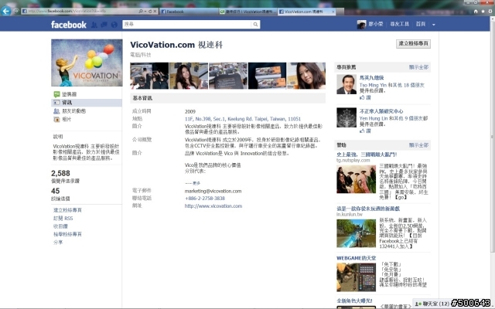Open browser home icon

pos(476,12)
